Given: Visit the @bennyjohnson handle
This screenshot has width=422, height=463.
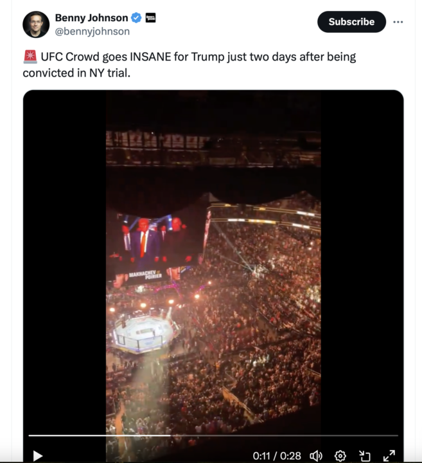Looking at the screenshot, I should click(92, 31).
